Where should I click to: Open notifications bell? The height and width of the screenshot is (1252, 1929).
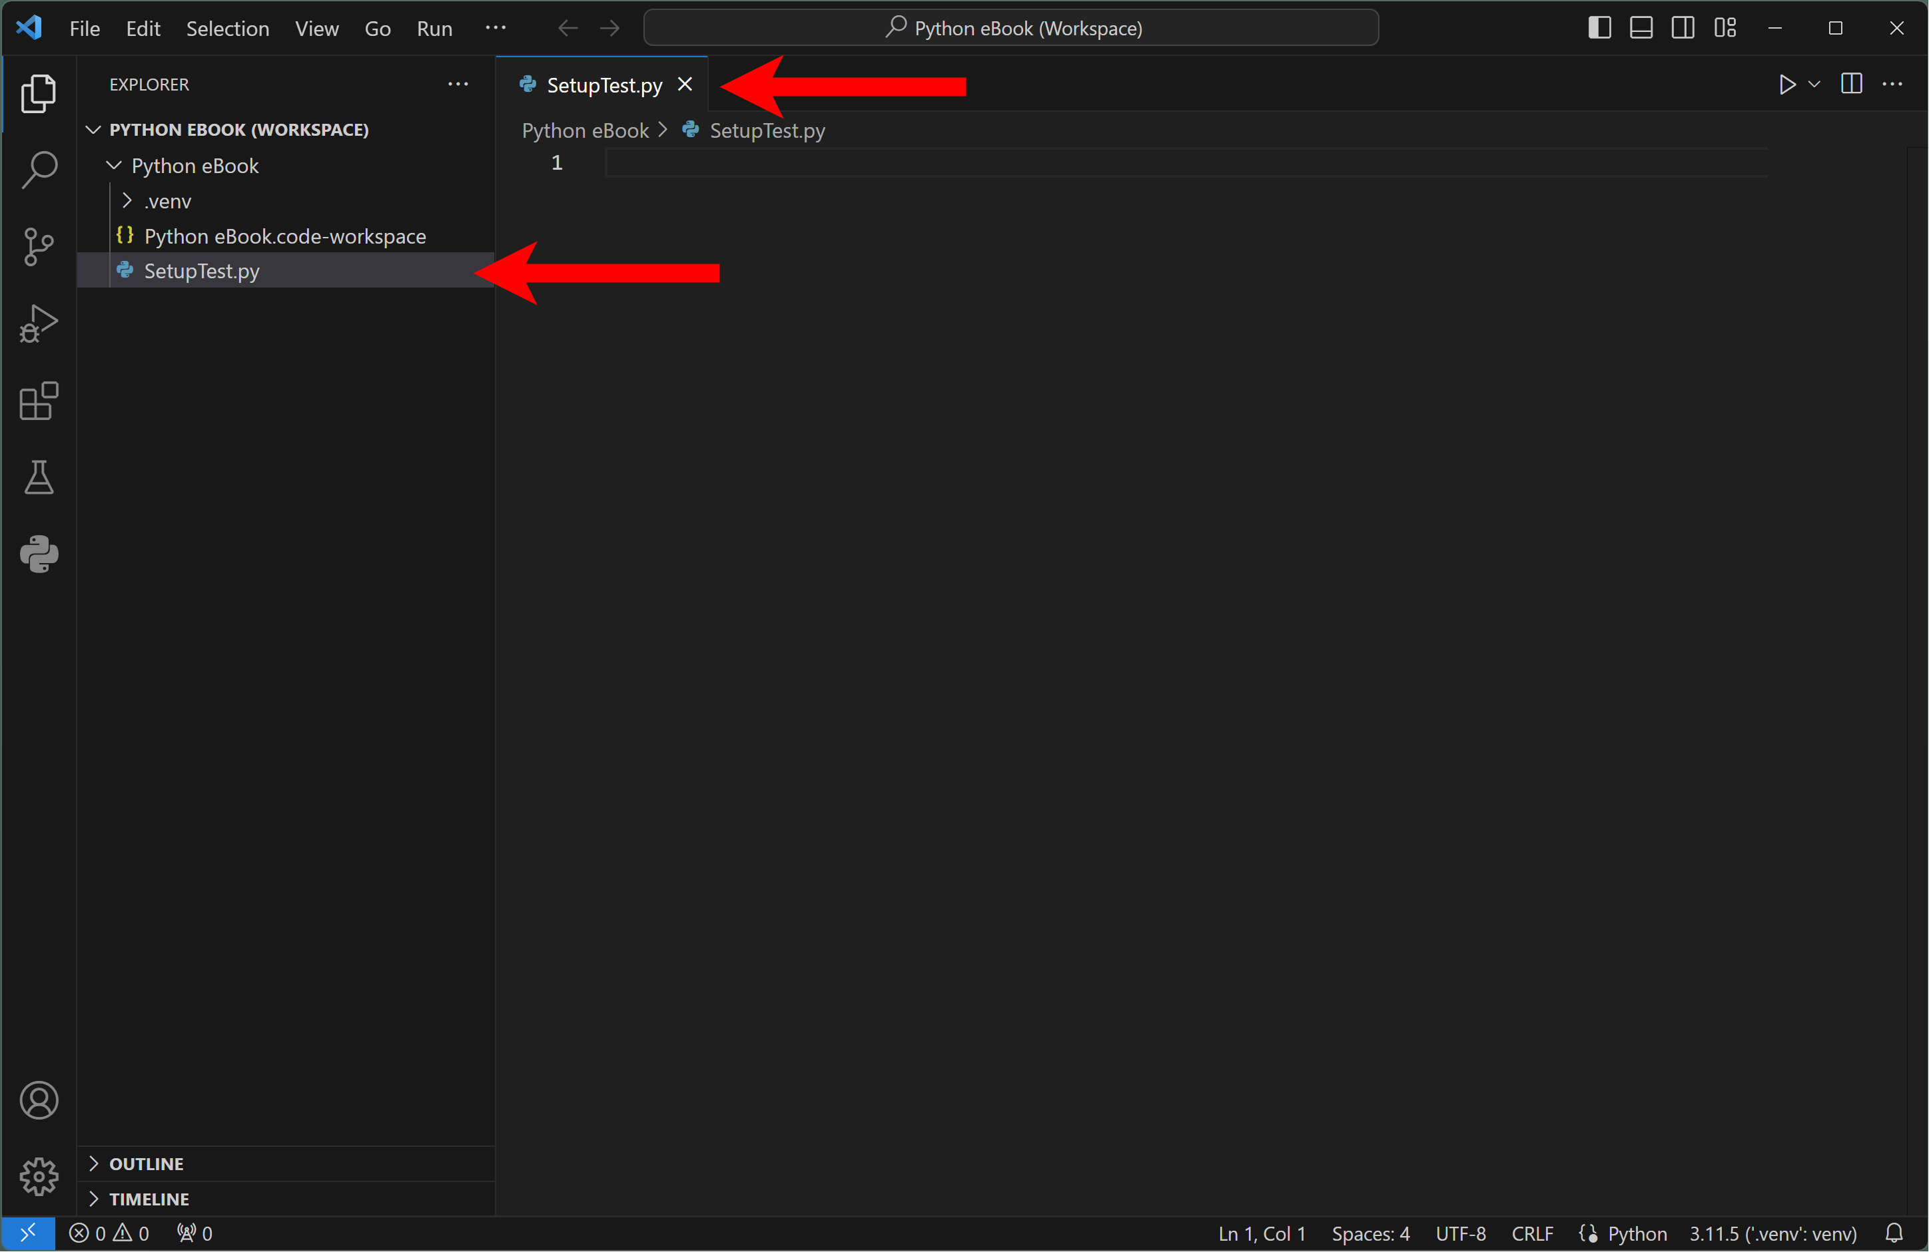pyautogui.click(x=1894, y=1233)
